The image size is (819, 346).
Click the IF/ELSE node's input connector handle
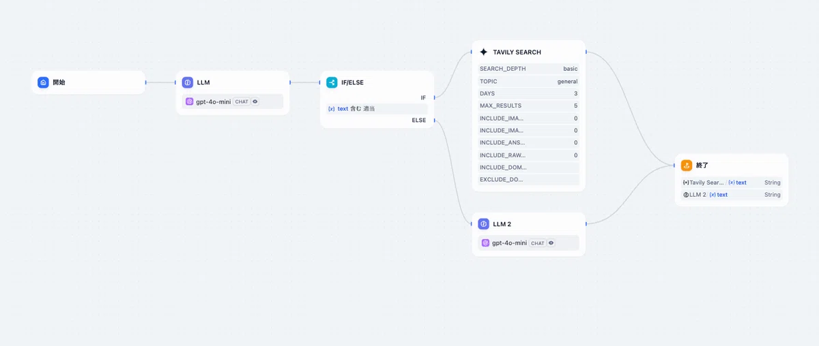click(320, 82)
